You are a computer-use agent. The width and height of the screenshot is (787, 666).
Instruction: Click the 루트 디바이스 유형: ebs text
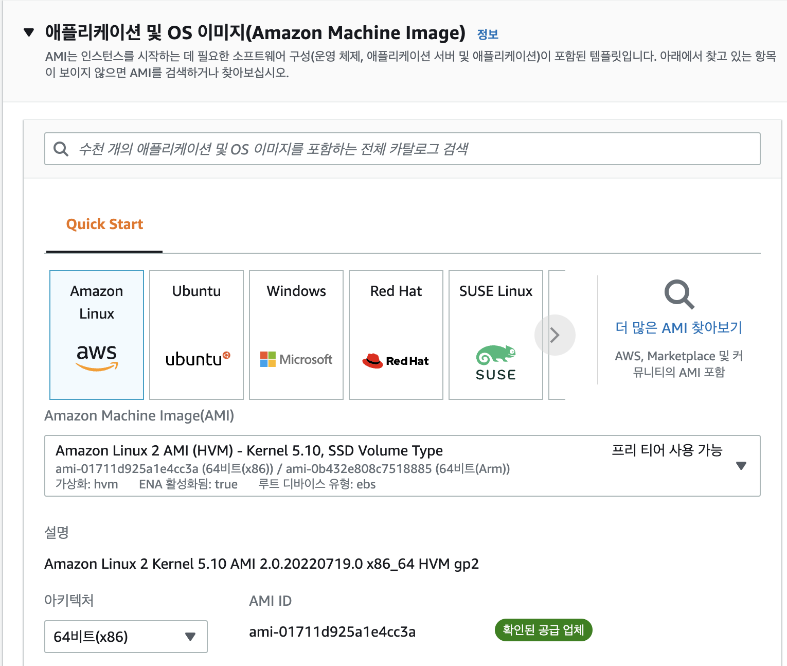tap(317, 484)
